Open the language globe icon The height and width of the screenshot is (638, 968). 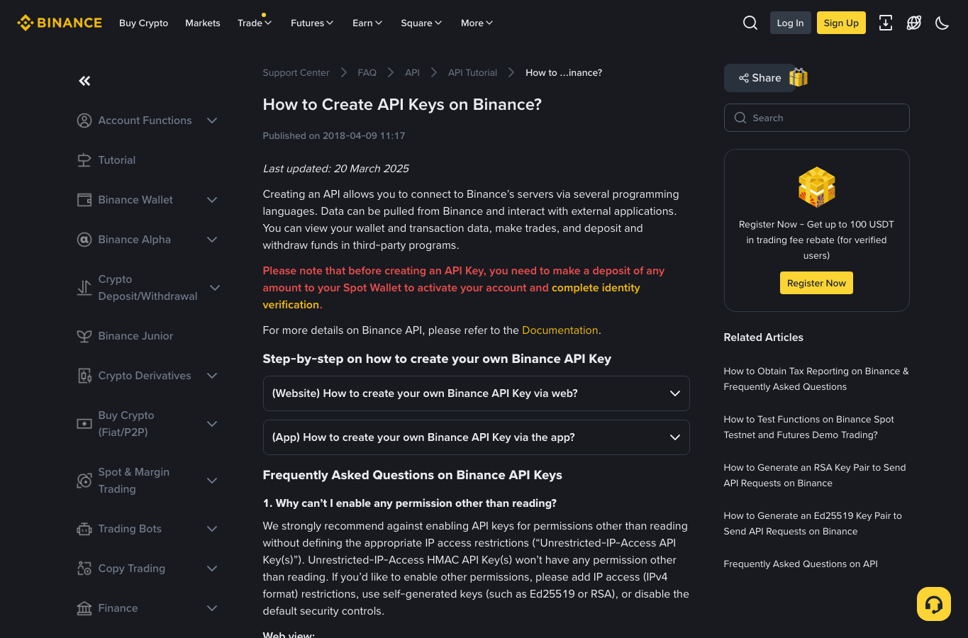914,23
